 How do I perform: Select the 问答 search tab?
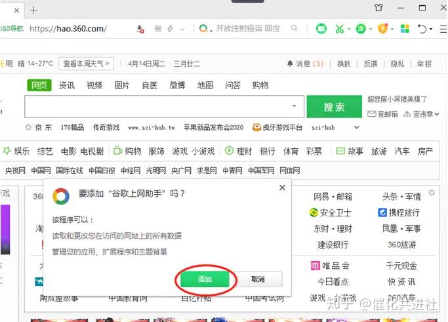(233, 85)
